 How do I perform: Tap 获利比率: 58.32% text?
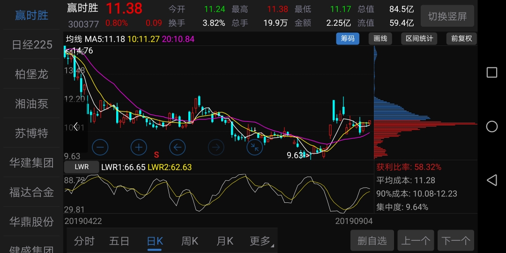pos(409,167)
